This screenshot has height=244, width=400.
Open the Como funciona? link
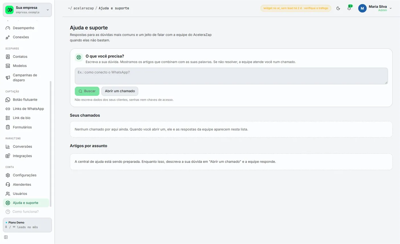[22, 212]
